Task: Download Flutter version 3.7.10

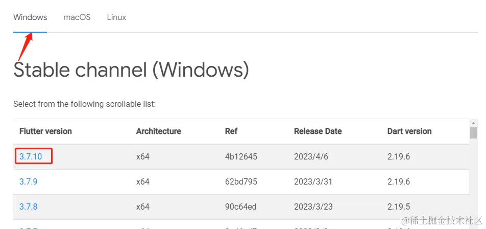Action: (x=31, y=156)
